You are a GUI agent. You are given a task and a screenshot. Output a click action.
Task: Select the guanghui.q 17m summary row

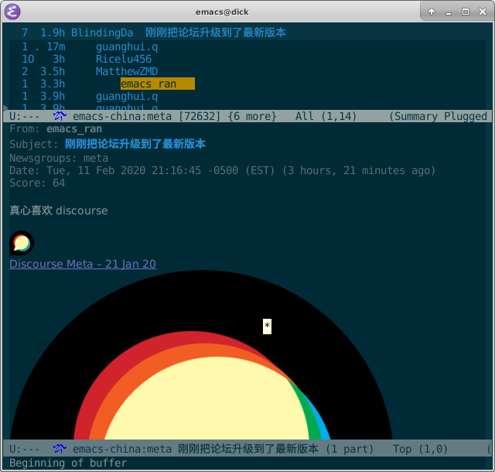(90, 46)
